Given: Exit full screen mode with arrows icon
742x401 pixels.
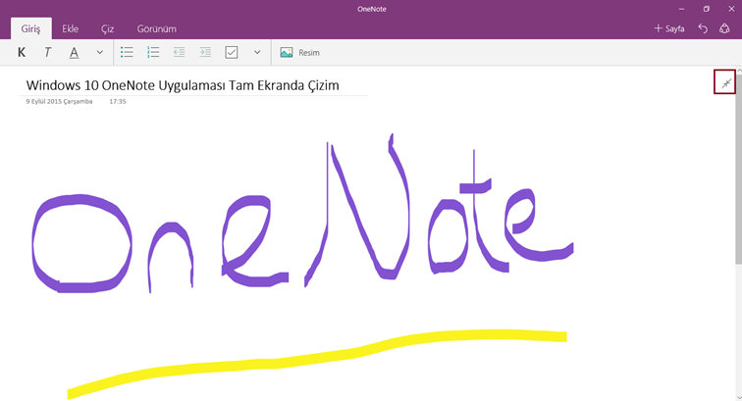Looking at the screenshot, I should click(725, 82).
